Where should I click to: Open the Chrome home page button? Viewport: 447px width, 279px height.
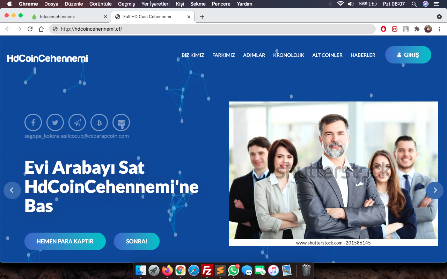coord(41,29)
